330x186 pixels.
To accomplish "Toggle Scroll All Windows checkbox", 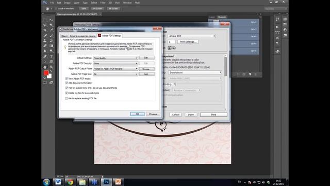I will click(56, 9).
